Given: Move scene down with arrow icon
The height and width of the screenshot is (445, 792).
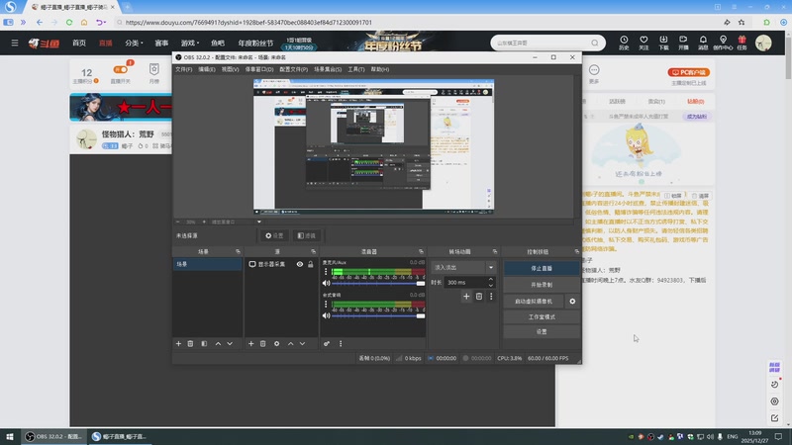Looking at the screenshot, I should point(230,343).
